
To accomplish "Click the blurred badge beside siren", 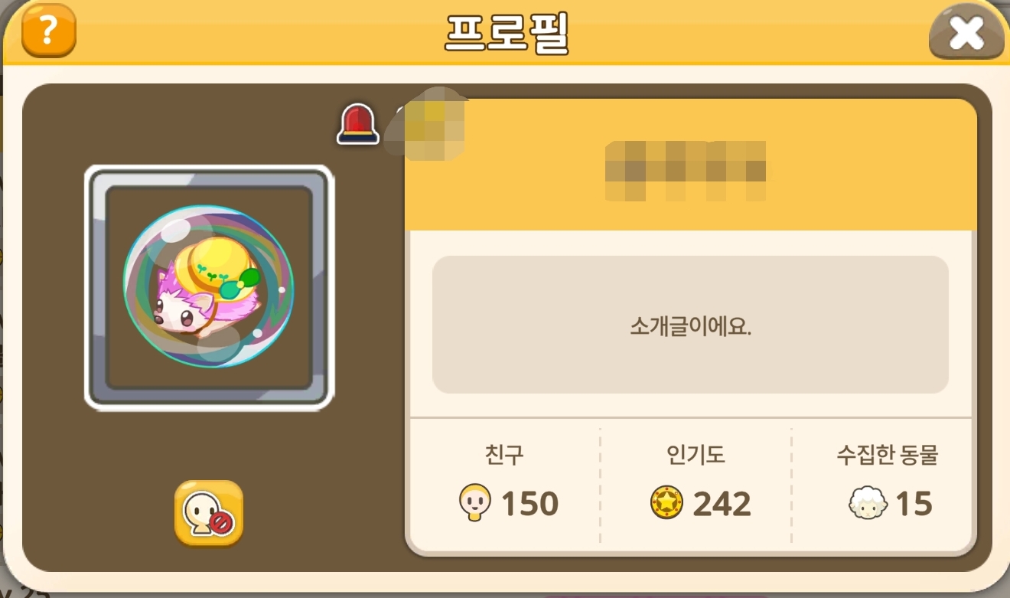I will 432,123.
